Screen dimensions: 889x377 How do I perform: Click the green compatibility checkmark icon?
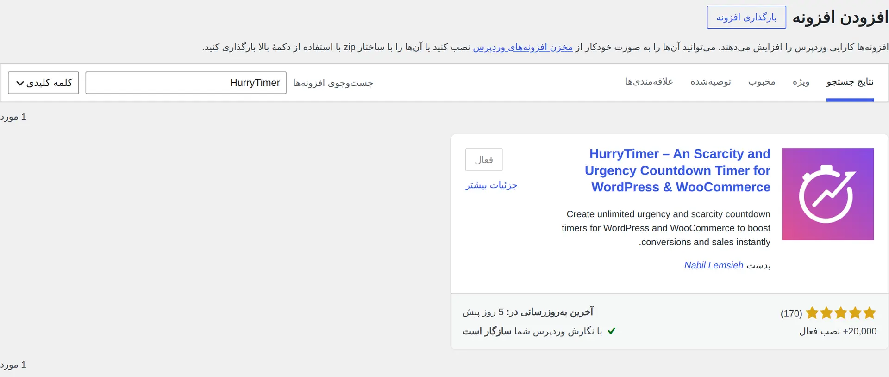[612, 331]
